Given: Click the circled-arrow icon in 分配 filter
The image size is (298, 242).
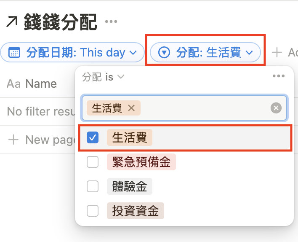Looking at the screenshot, I should click(x=164, y=53).
